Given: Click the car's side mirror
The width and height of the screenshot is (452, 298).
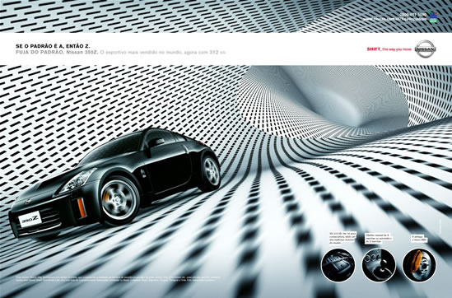Looking at the screenshot, I should click(x=157, y=142).
